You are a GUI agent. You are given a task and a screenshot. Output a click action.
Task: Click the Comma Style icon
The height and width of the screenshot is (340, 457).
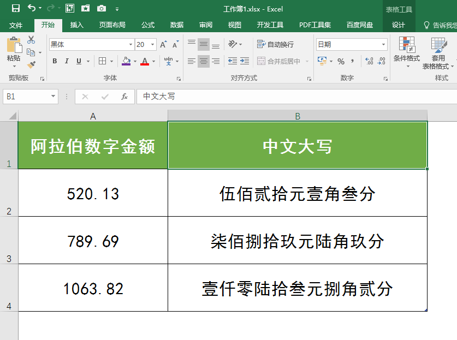[352, 61]
